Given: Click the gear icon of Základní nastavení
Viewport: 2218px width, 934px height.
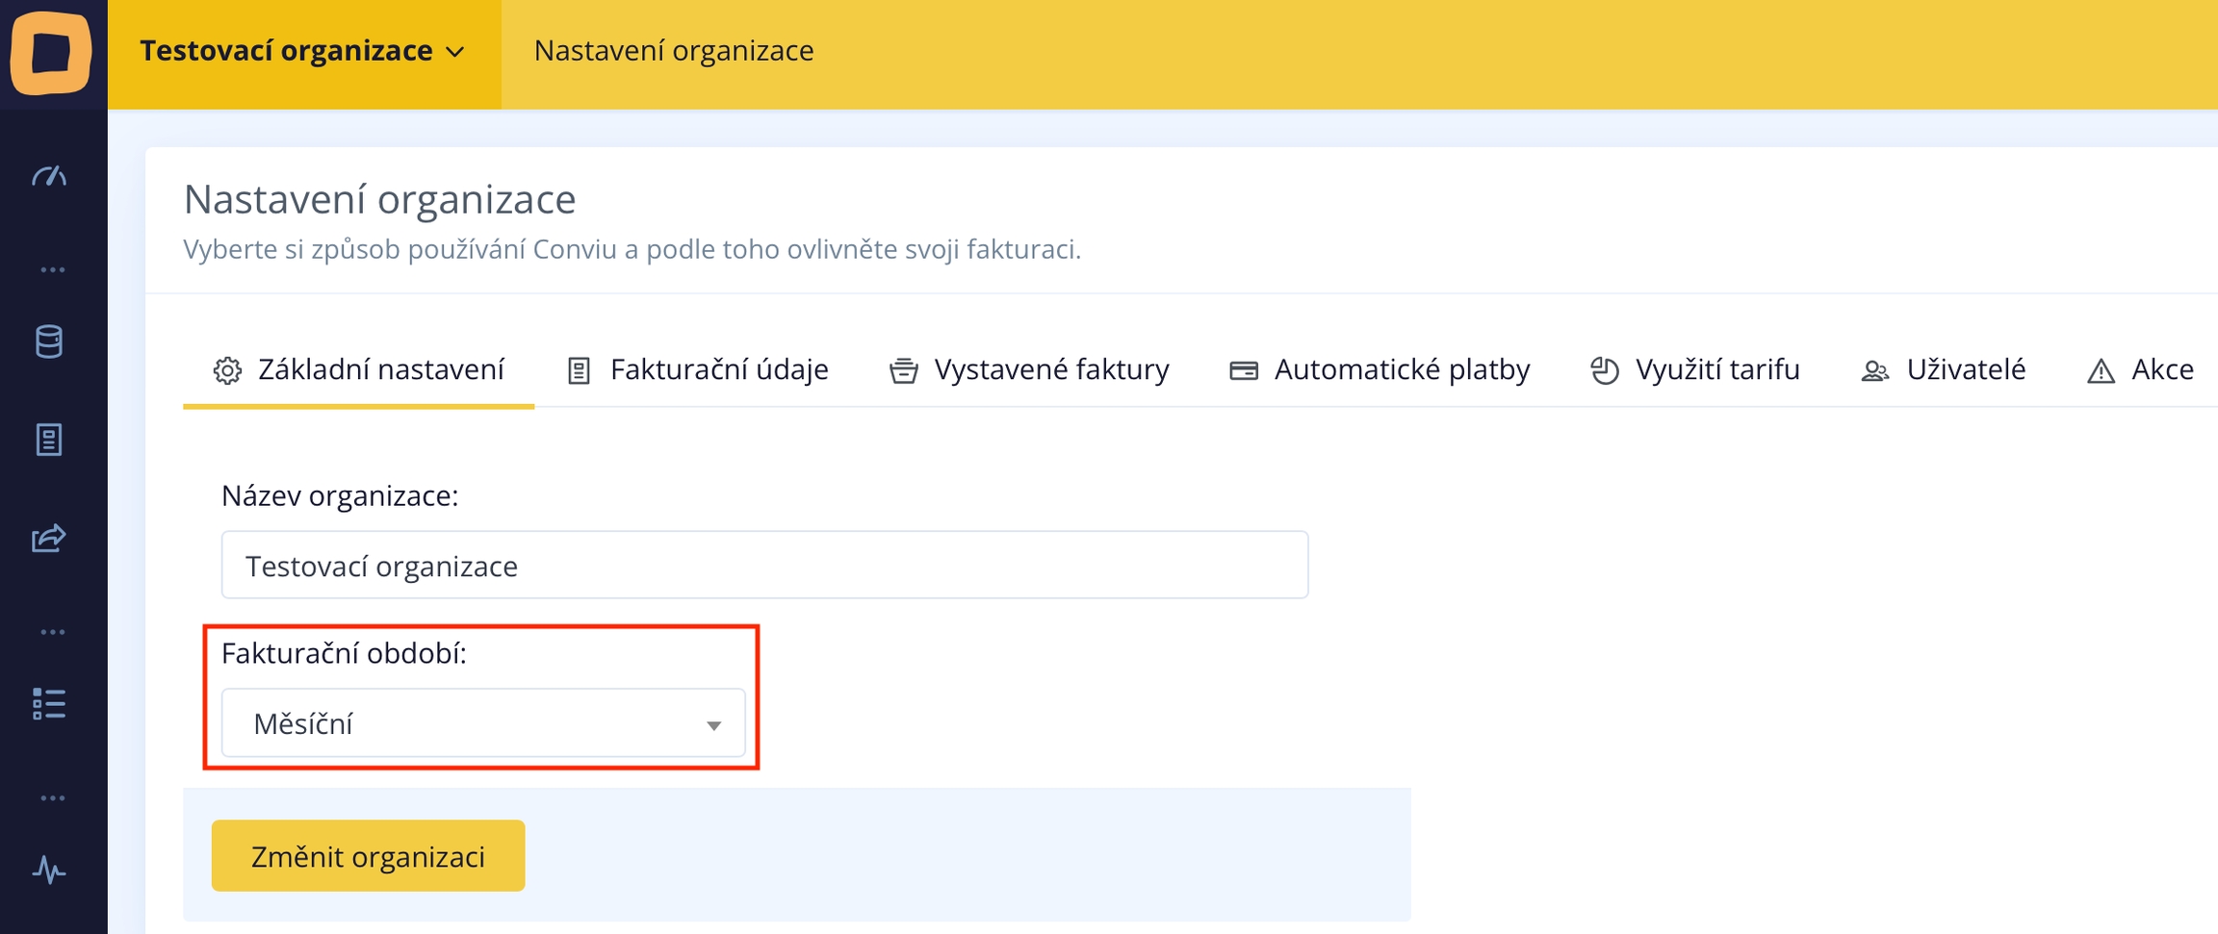Looking at the screenshot, I should coord(227,370).
